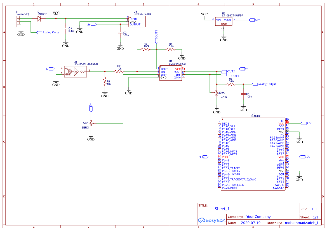Click the Sheet_1 title text
The image size is (327, 231).
pos(222,209)
